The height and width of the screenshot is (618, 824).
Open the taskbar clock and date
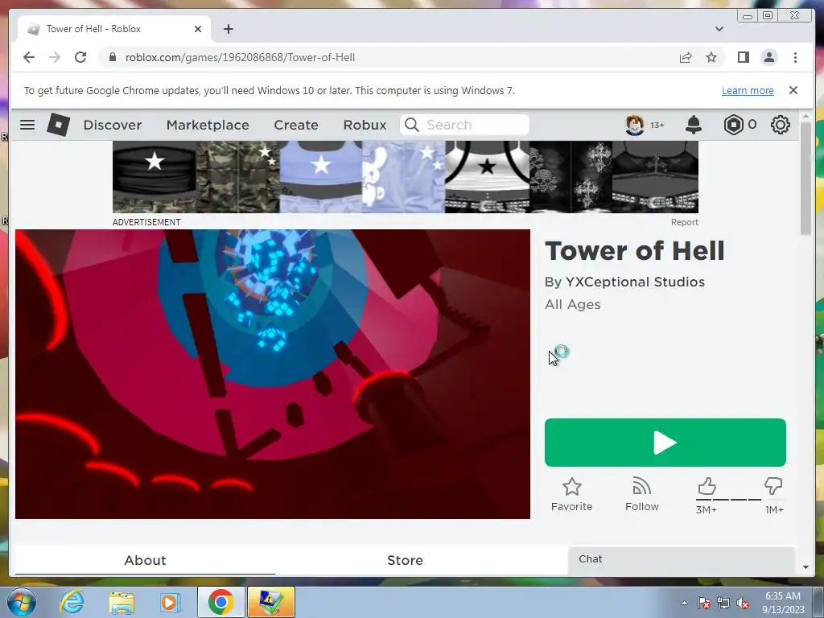(783, 603)
